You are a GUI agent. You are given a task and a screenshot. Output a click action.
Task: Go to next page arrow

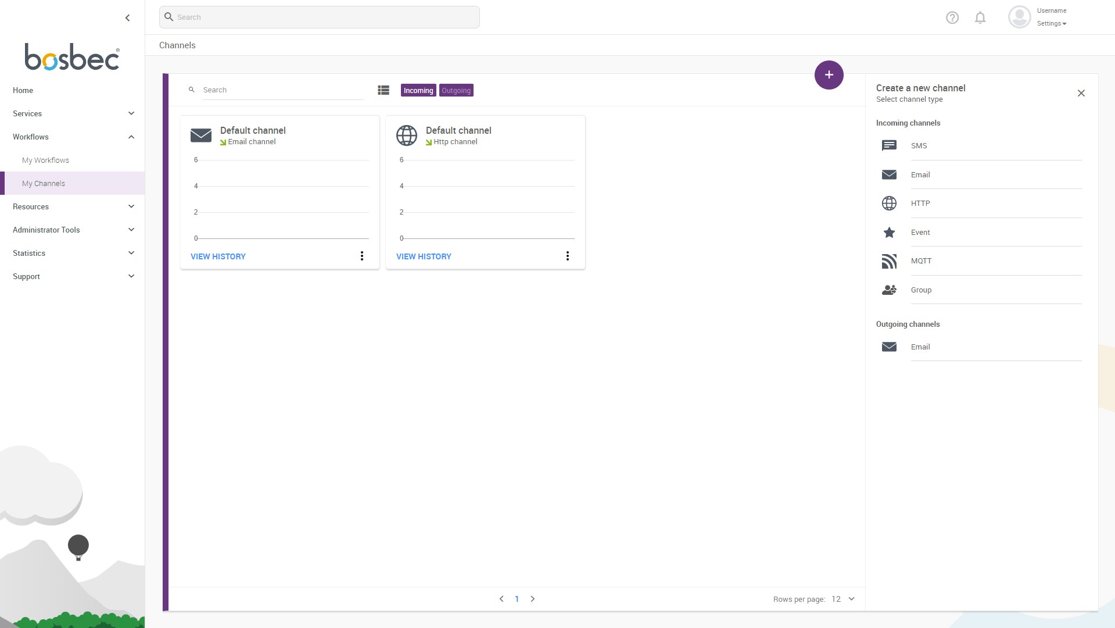532,598
